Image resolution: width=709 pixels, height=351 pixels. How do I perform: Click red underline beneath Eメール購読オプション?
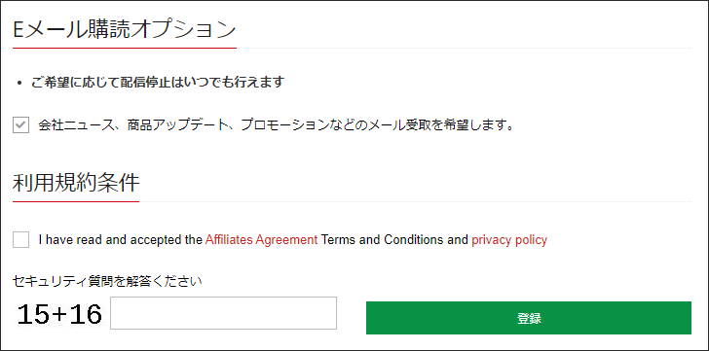click(125, 48)
